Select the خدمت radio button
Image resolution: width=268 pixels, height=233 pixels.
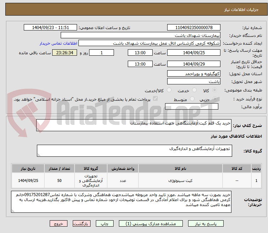click(194, 90)
